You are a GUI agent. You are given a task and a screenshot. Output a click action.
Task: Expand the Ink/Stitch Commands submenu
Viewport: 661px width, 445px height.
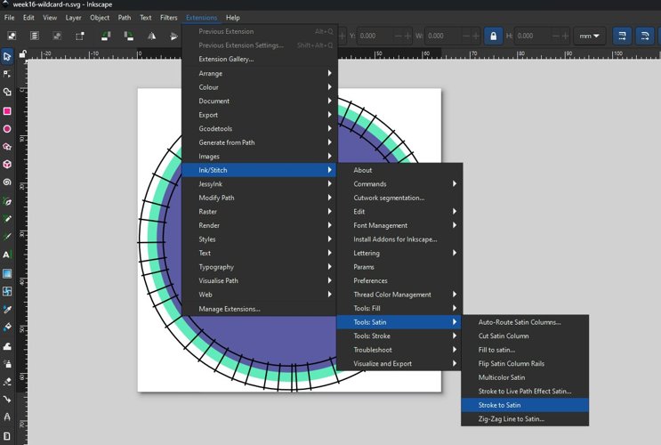[399, 184]
